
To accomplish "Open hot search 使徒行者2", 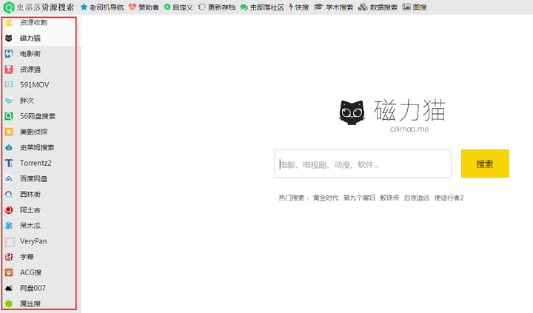I will click(x=449, y=198).
